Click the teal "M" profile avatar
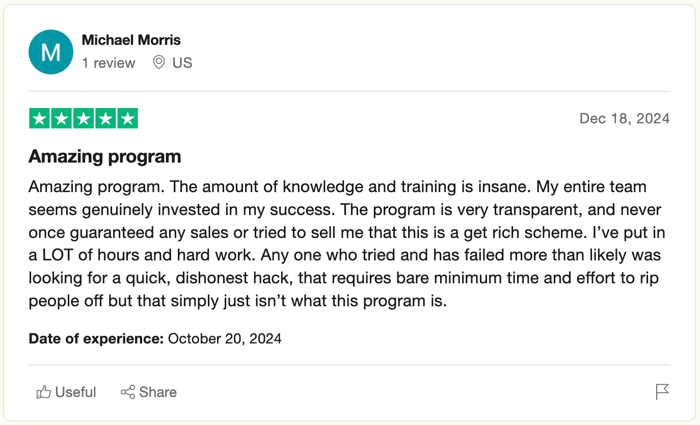The image size is (700, 425). tap(51, 52)
